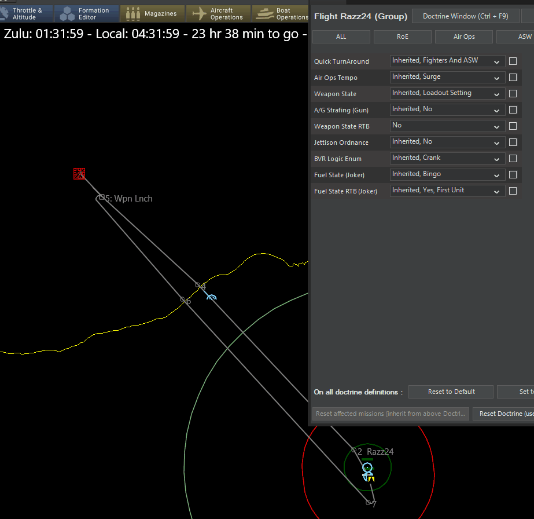Image resolution: width=534 pixels, height=519 pixels.
Task: Click the Reset to Default button
Action: pos(451,392)
